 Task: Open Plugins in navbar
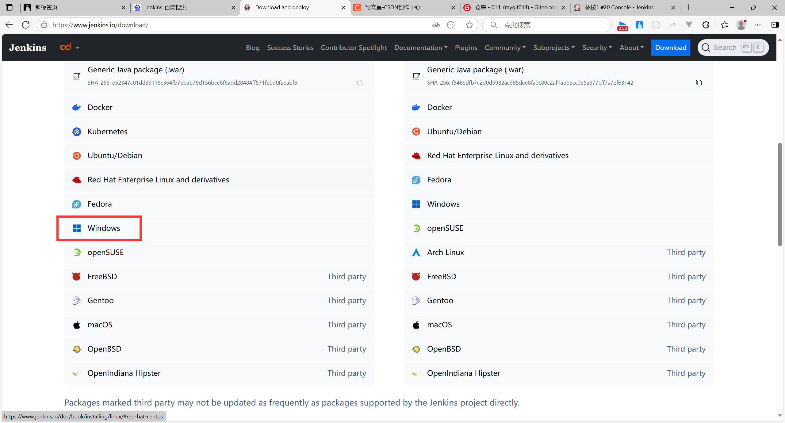coord(466,48)
